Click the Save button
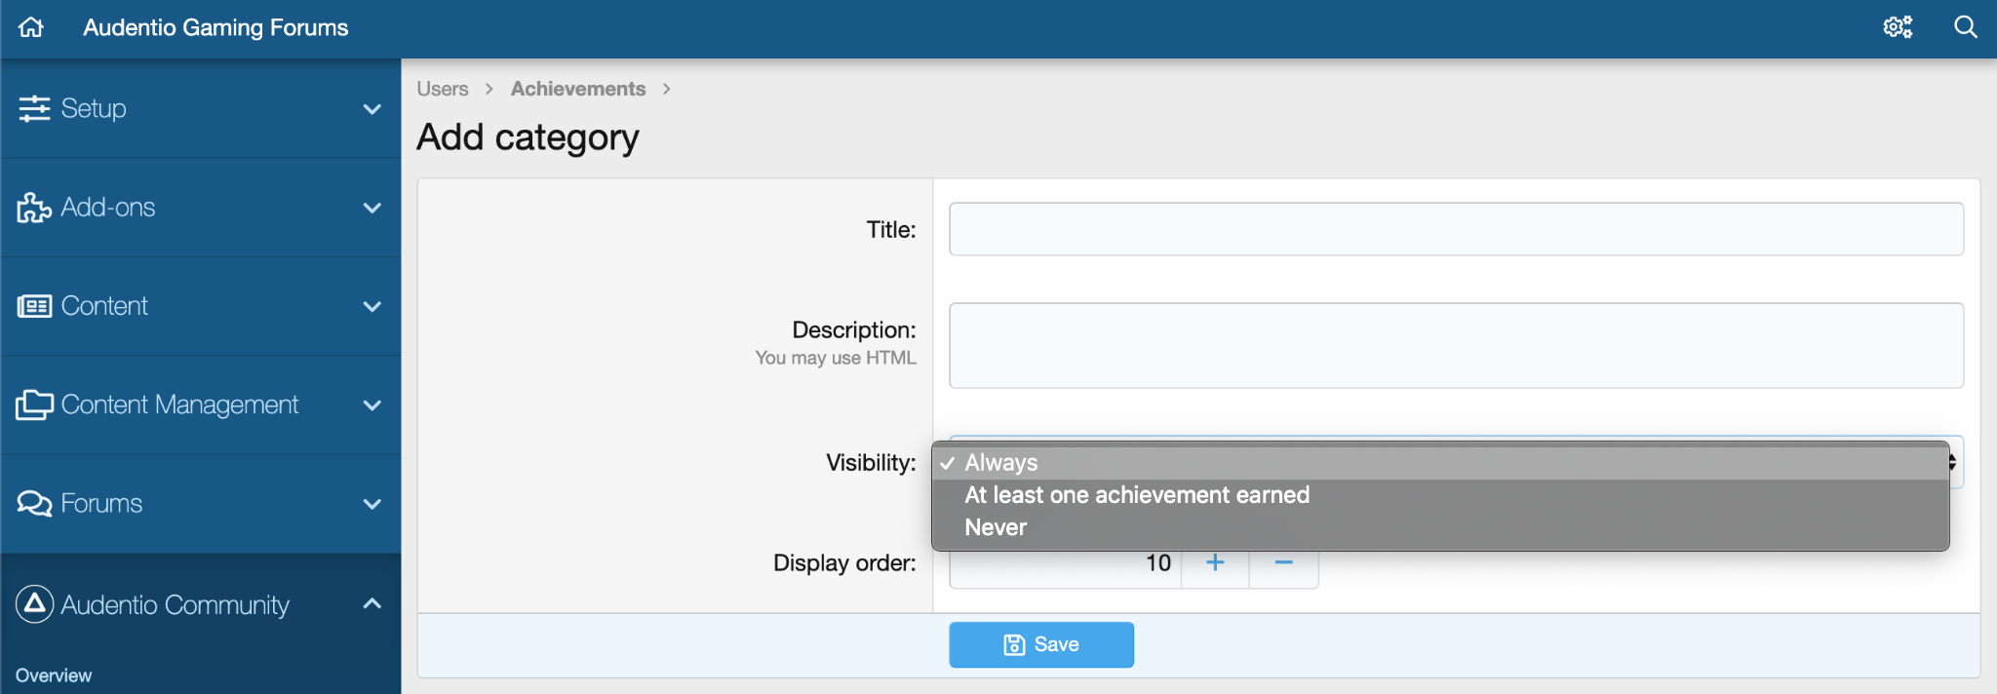The height and width of the screenshot is (694, 1997). pos(1040,644)
